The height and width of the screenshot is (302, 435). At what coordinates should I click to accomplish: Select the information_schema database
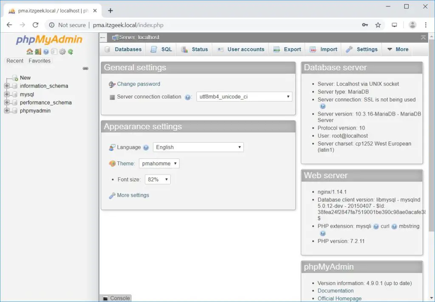click(44, 86)
